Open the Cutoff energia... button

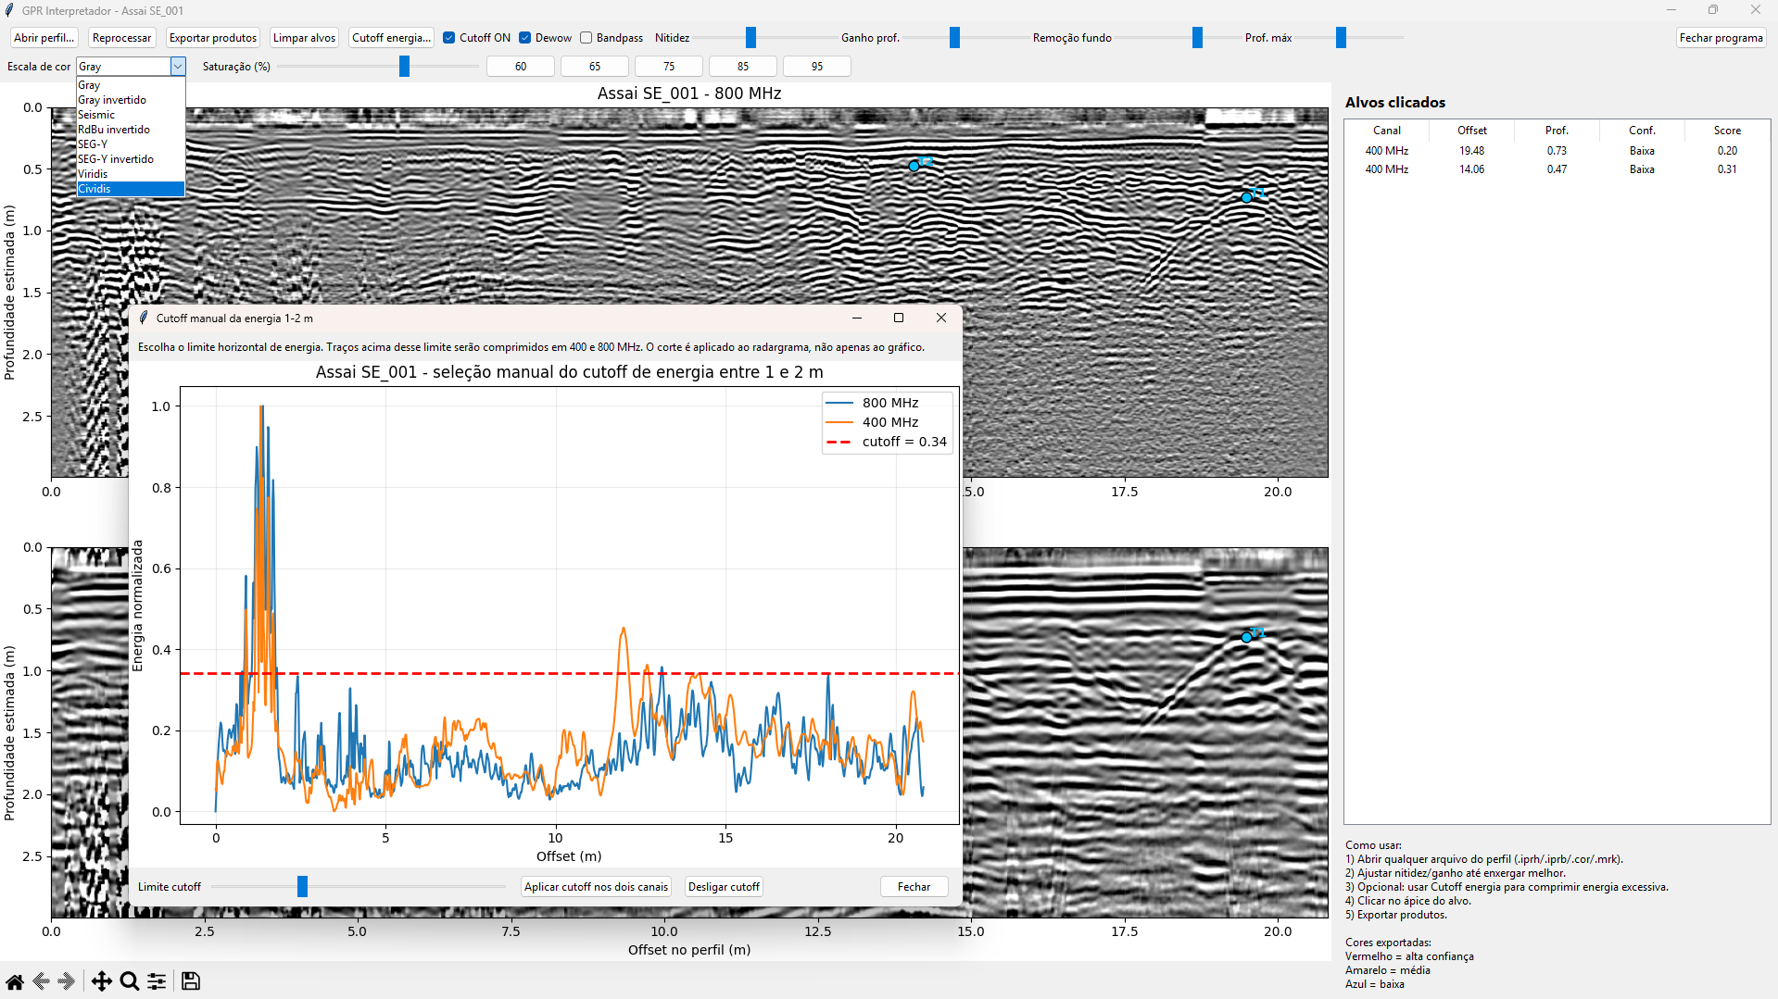[391, 38]
